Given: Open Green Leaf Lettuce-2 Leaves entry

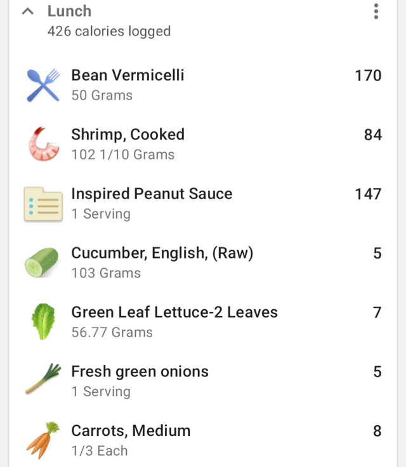Looking at the screenshot, I should pyautogui.click(x=203, y=323).
